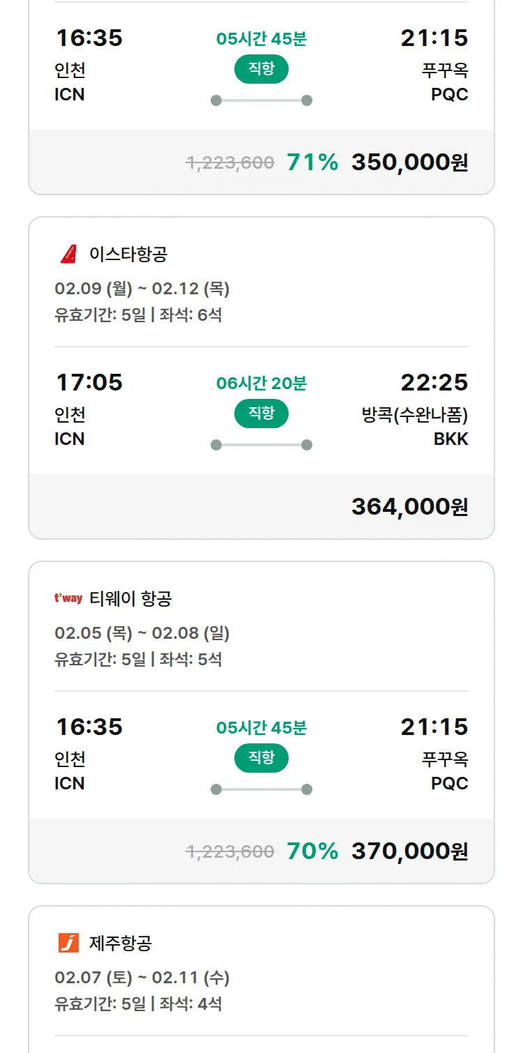Select the 364,000원 Bangkok fare
Screen dimensions: 523x1053
409,507
